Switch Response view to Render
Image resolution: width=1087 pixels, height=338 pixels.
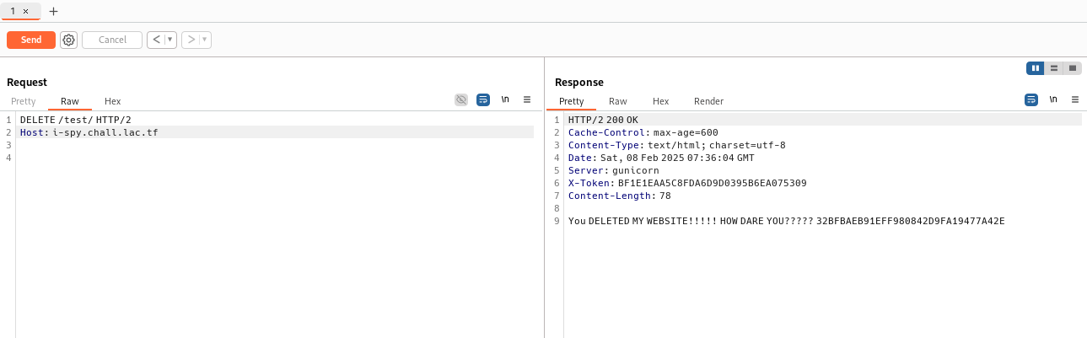click(x=709, y=101)
